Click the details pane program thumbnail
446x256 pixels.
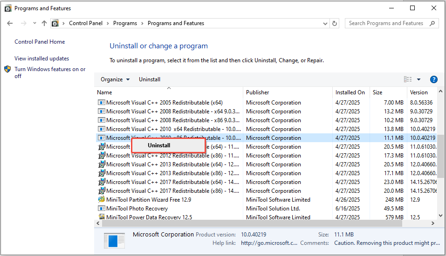[x=114, y=241]
